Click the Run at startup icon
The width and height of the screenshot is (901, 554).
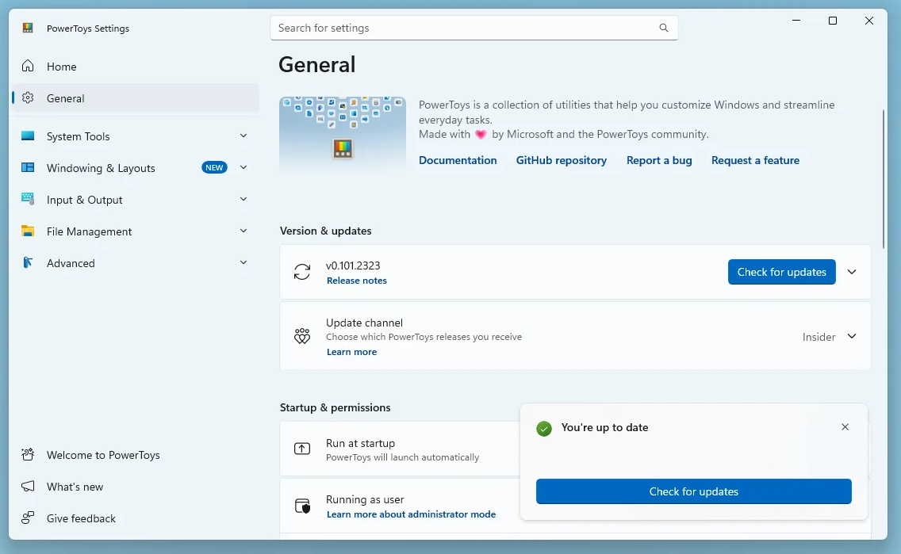click(302, 449)
